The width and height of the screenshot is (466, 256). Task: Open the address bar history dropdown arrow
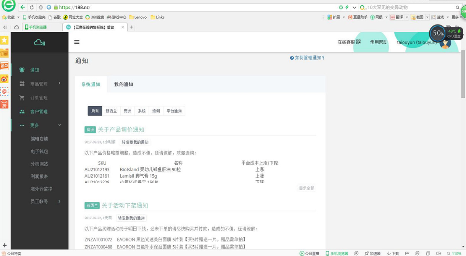(354, 7)
